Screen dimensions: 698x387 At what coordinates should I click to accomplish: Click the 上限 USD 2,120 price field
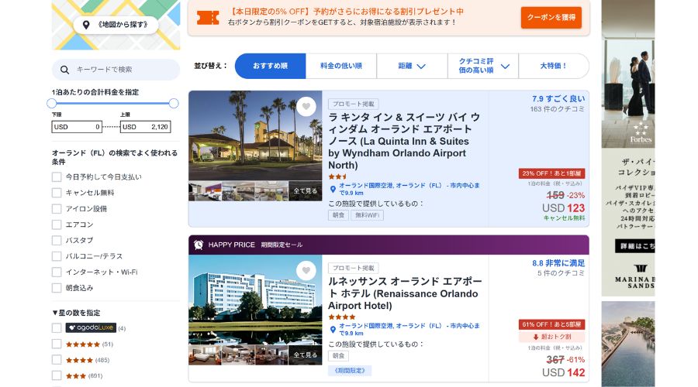coord(145,127)
